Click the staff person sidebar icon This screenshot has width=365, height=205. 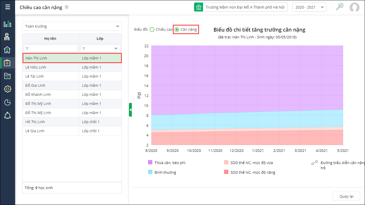point(7,37)
